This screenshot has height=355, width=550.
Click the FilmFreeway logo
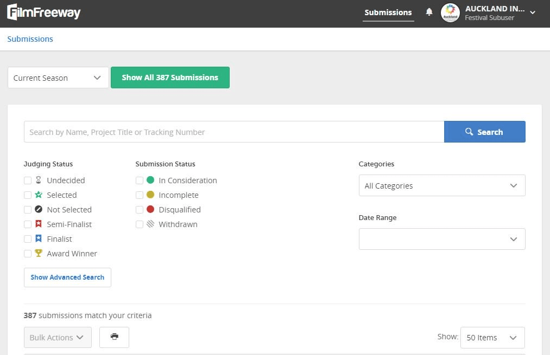point(43,12)
